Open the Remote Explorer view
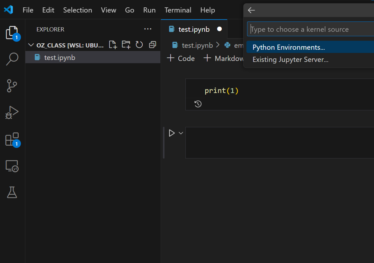The image size is (374, 263). click(12, 166)
